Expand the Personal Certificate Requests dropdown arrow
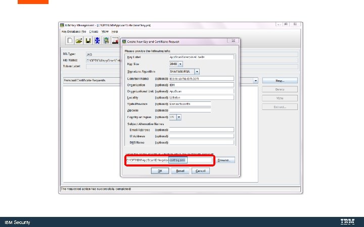The image size is (364, 227). coord(255,81)
